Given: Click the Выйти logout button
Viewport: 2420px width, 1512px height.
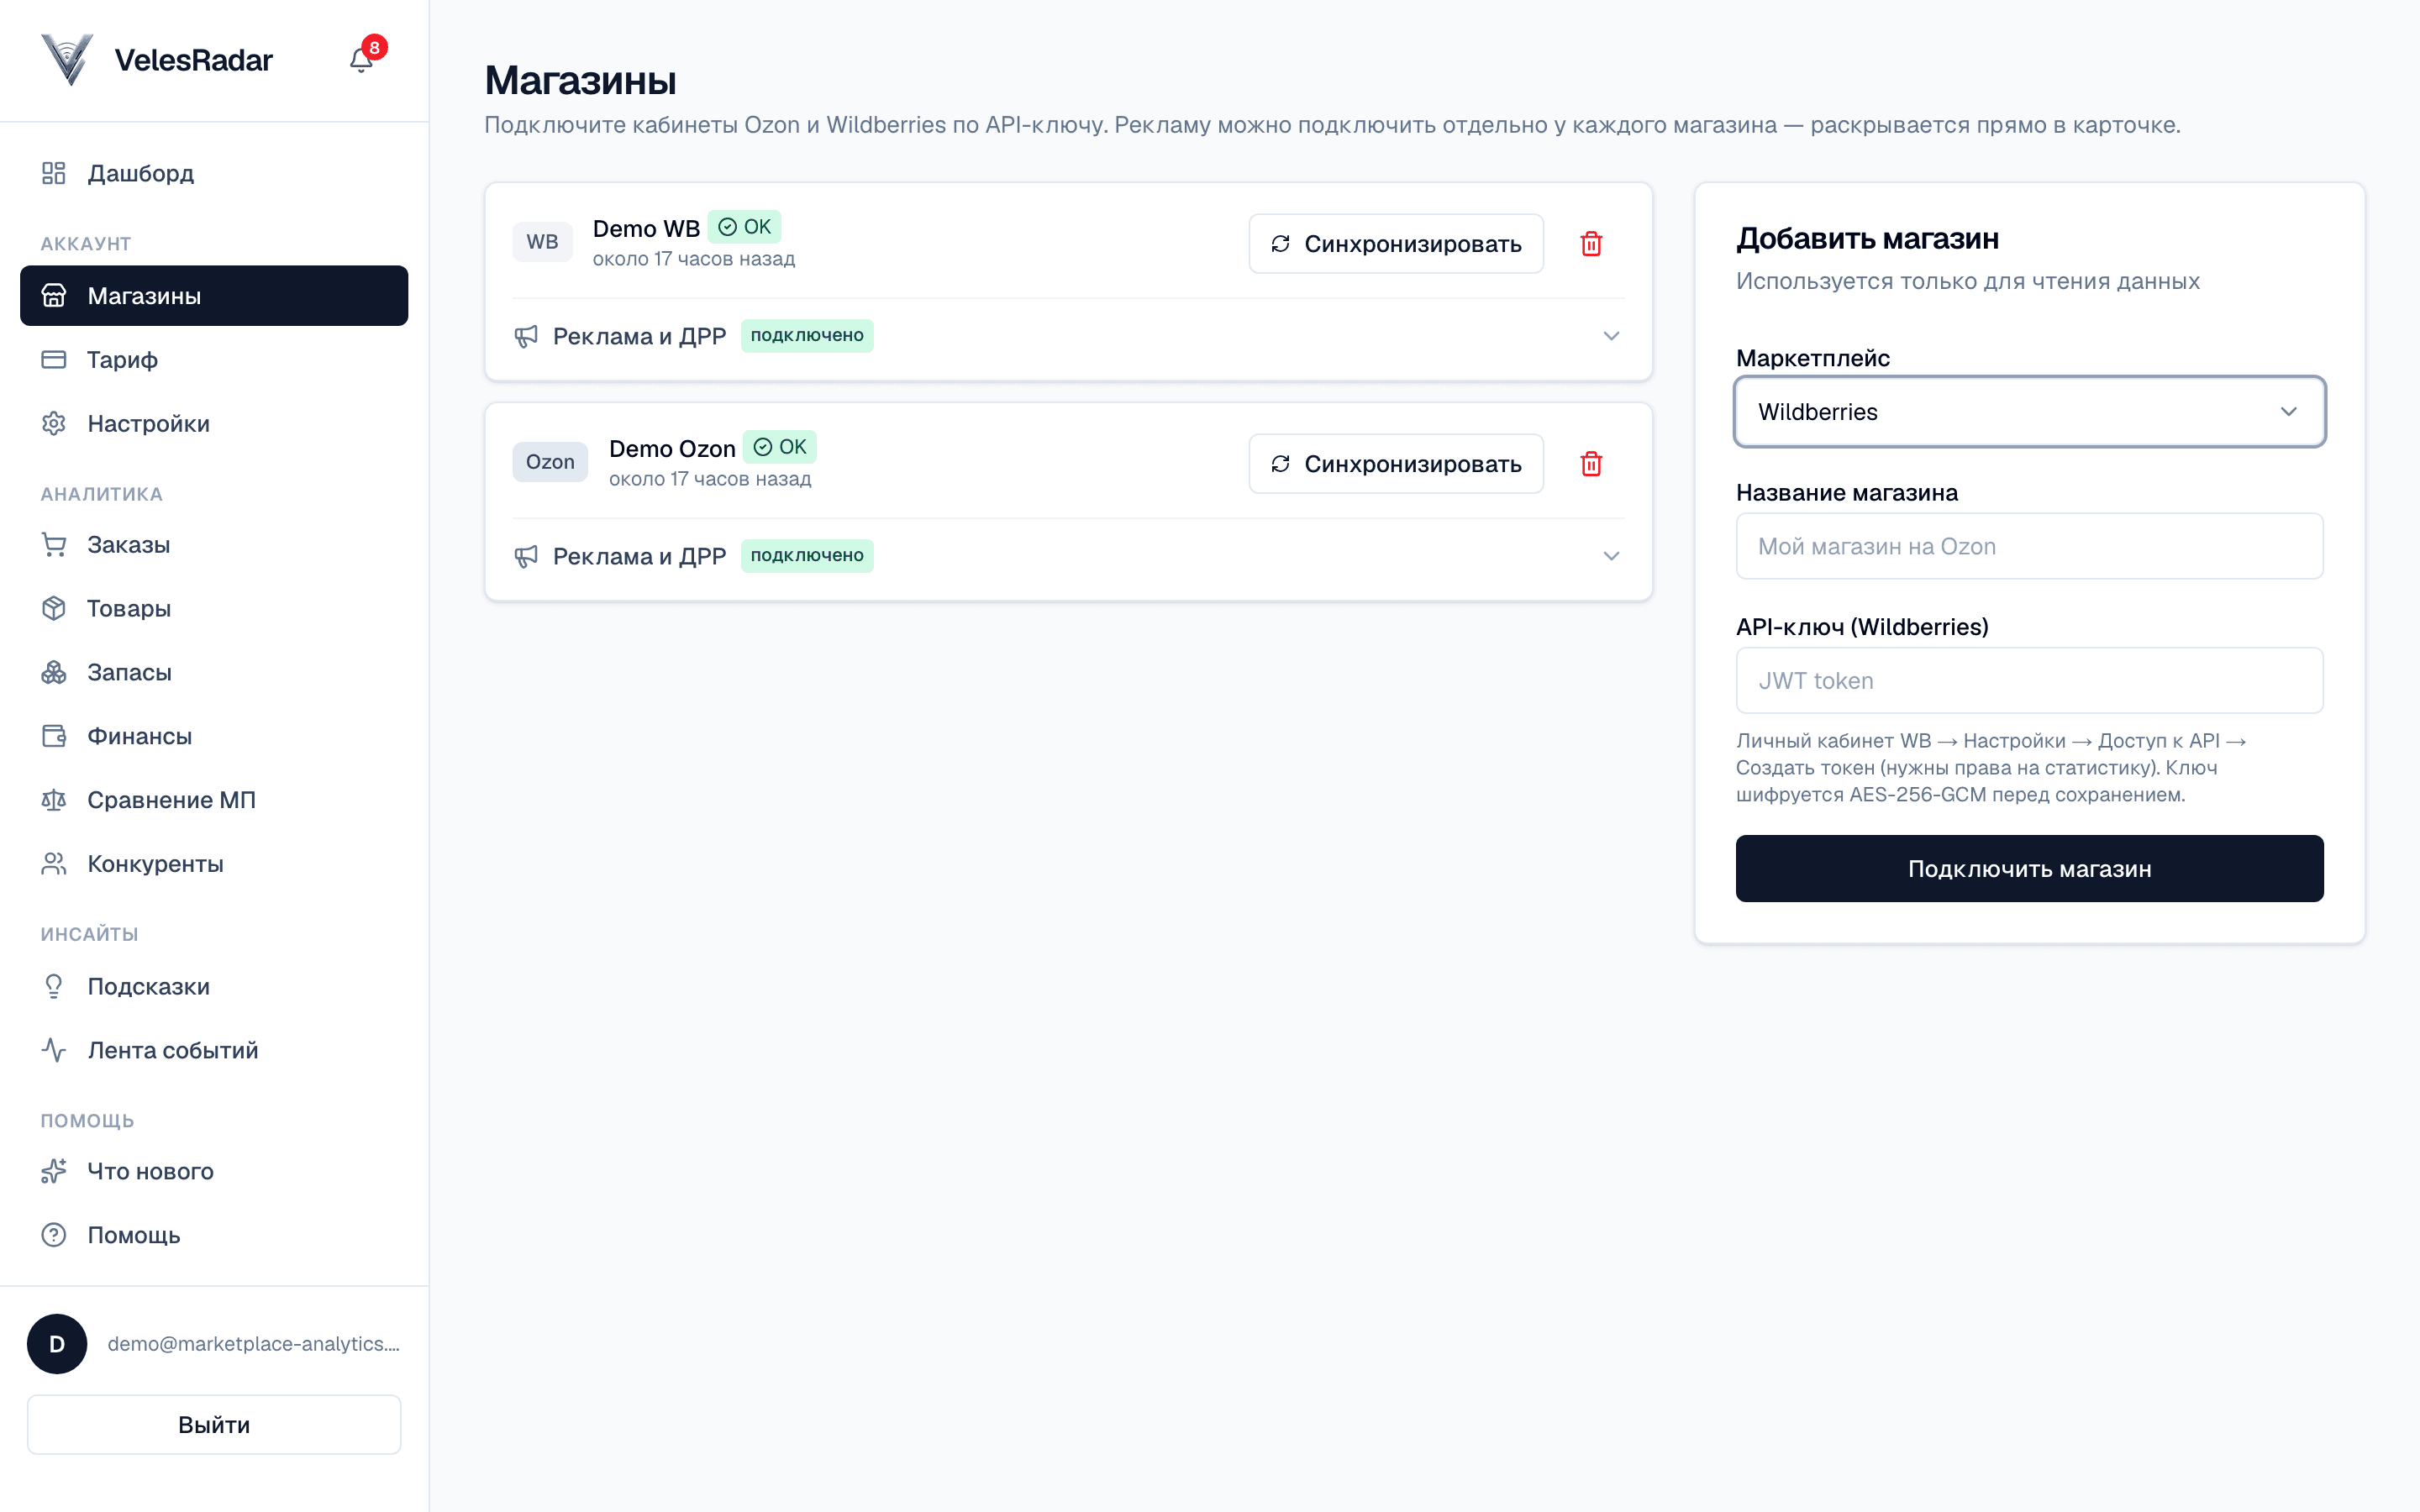Looking at the screenshot, I should (214, 1424).
